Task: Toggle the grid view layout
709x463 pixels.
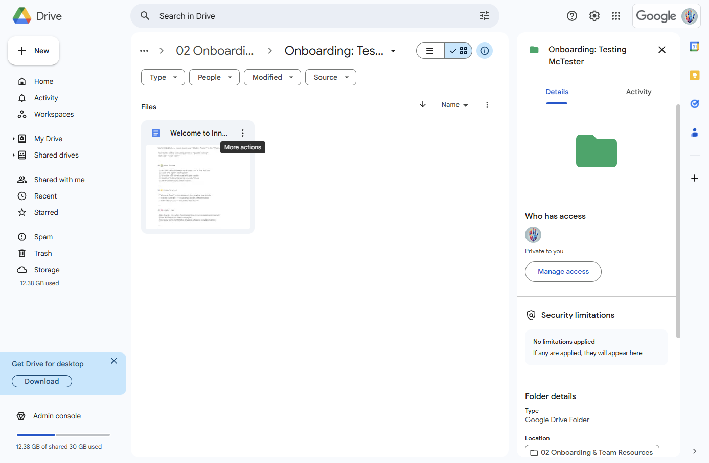Action: point(458,51)
